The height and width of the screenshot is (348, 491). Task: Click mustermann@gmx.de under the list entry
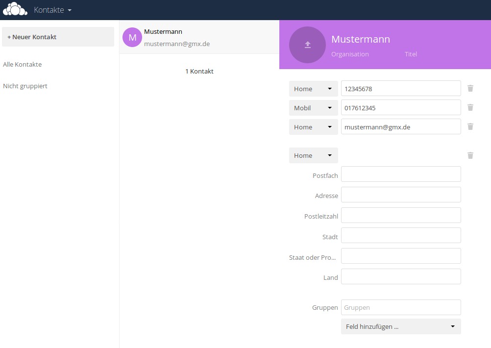pos(177,44)
